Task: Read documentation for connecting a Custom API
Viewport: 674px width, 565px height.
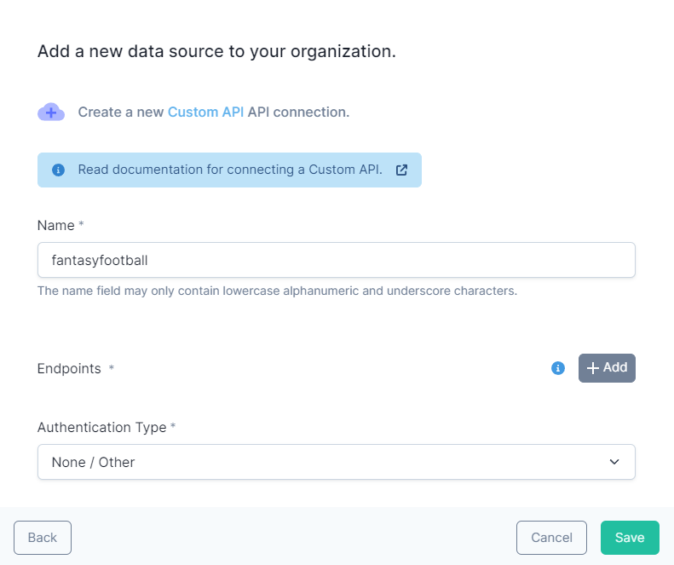Action: click(230, 170)
